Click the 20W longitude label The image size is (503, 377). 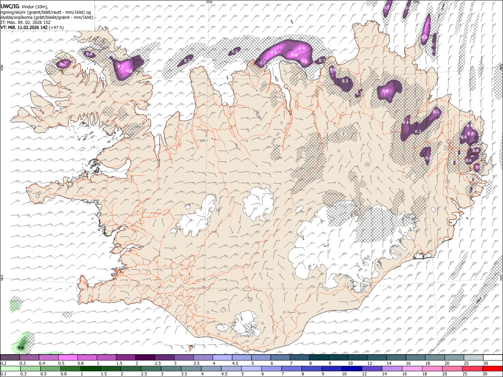(x=209, y=2)
